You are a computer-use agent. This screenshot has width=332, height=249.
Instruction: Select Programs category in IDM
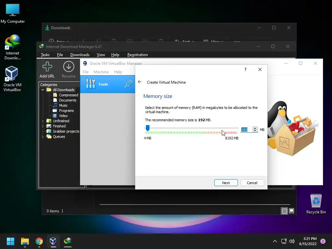(x=66, y=111)
